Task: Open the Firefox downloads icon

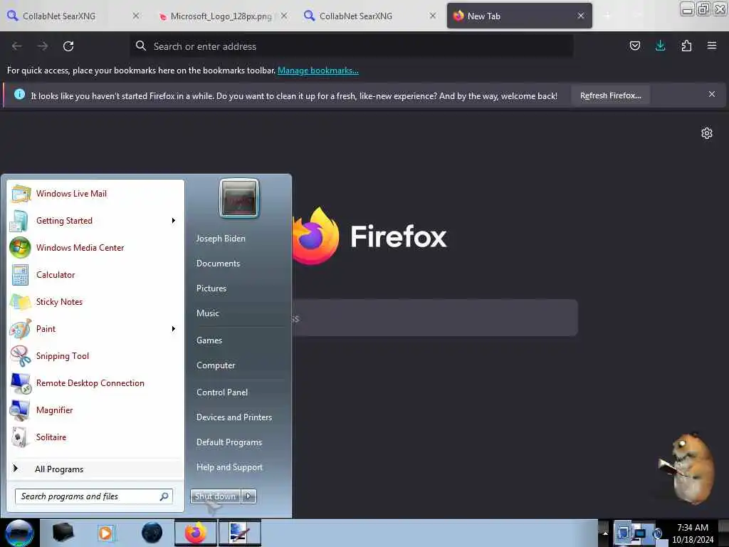Action: tap(660, 46)
